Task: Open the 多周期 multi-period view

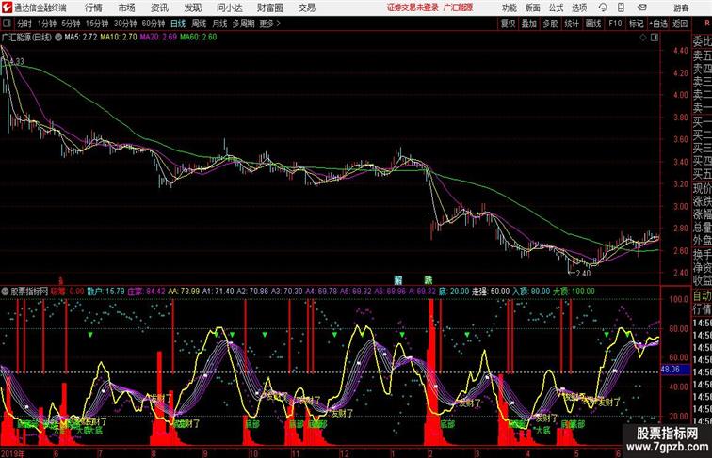Action: (x=243, y=24)
